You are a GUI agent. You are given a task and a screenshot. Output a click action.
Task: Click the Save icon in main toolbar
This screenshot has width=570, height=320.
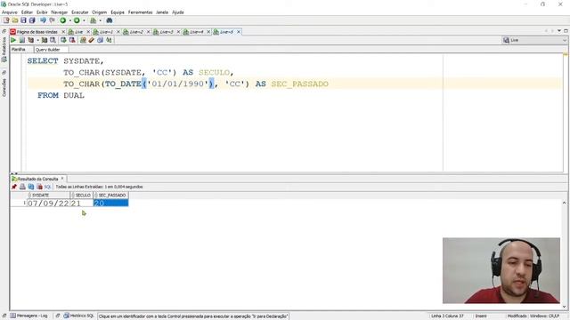coord(23,20)
